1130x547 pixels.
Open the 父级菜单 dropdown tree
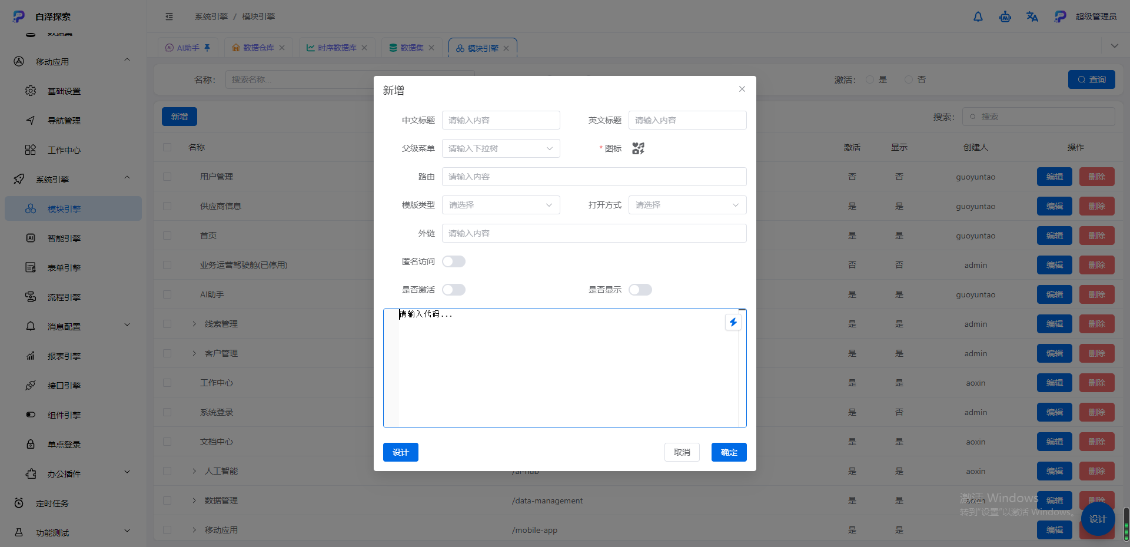[501, 148]
